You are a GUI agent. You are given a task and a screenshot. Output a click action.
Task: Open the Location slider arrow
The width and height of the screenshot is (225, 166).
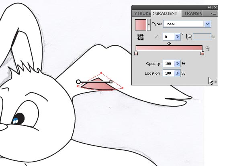point(178,73)
